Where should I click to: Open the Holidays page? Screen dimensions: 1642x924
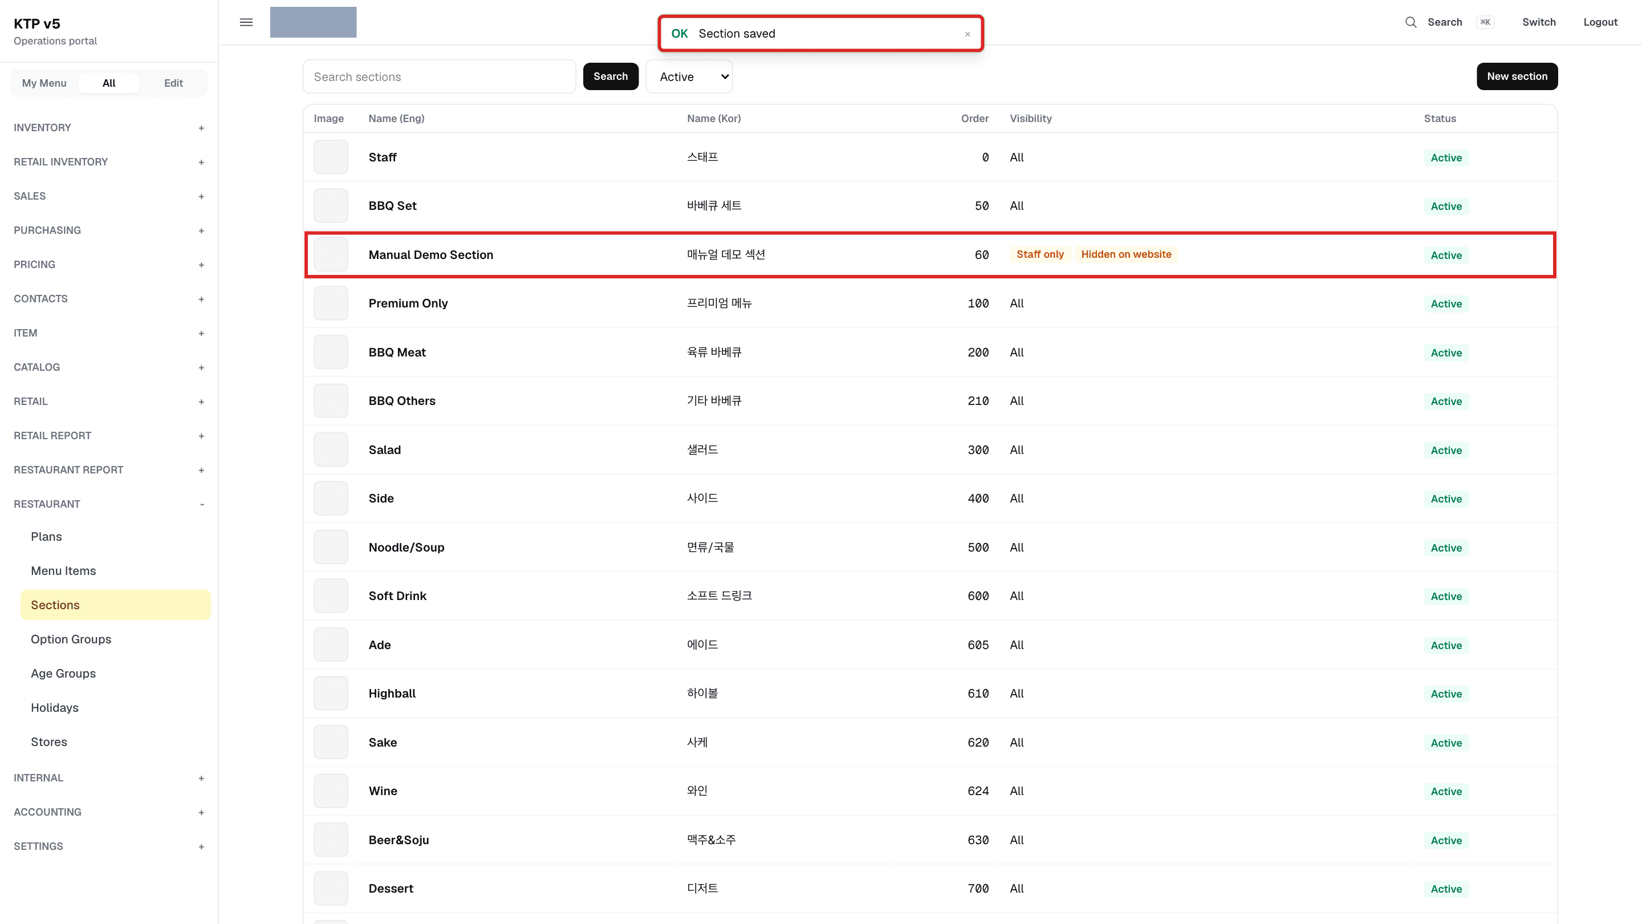(115, 708)
